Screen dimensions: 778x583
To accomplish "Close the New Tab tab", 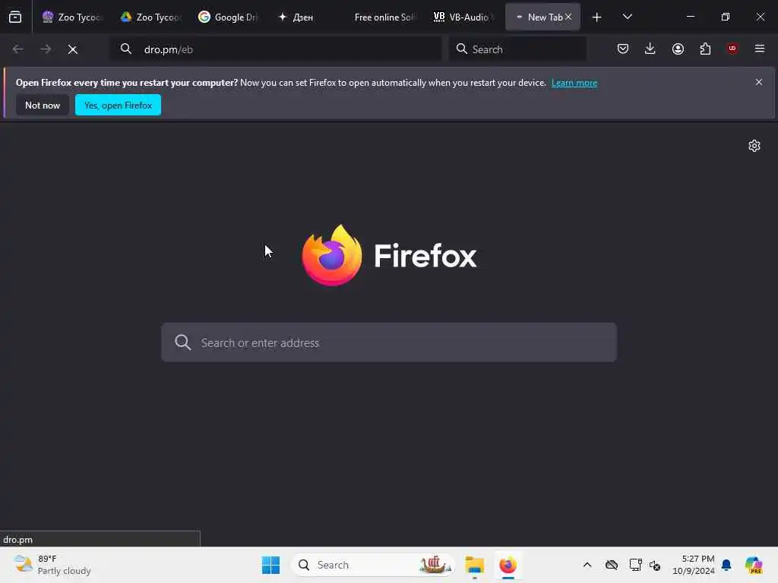I will pos(568,17).
